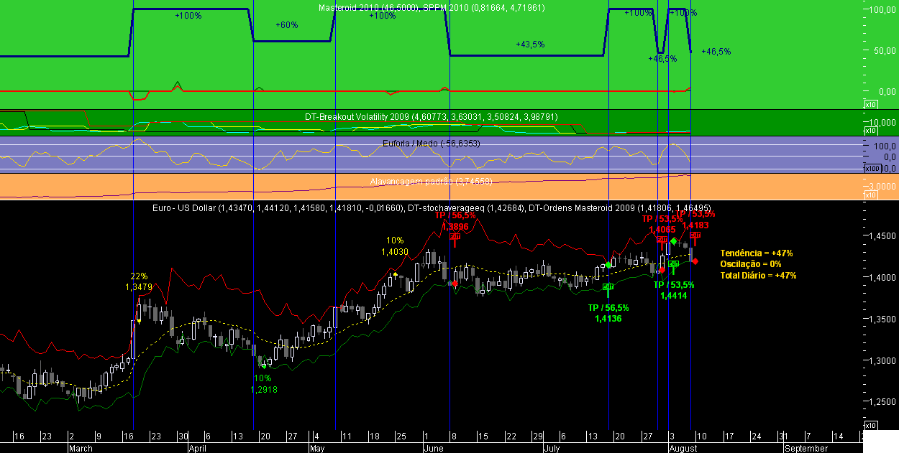This screenshot has width=899, height=453.
Task: Click the 1,3500 price axis label
Action: pos(884,319)
